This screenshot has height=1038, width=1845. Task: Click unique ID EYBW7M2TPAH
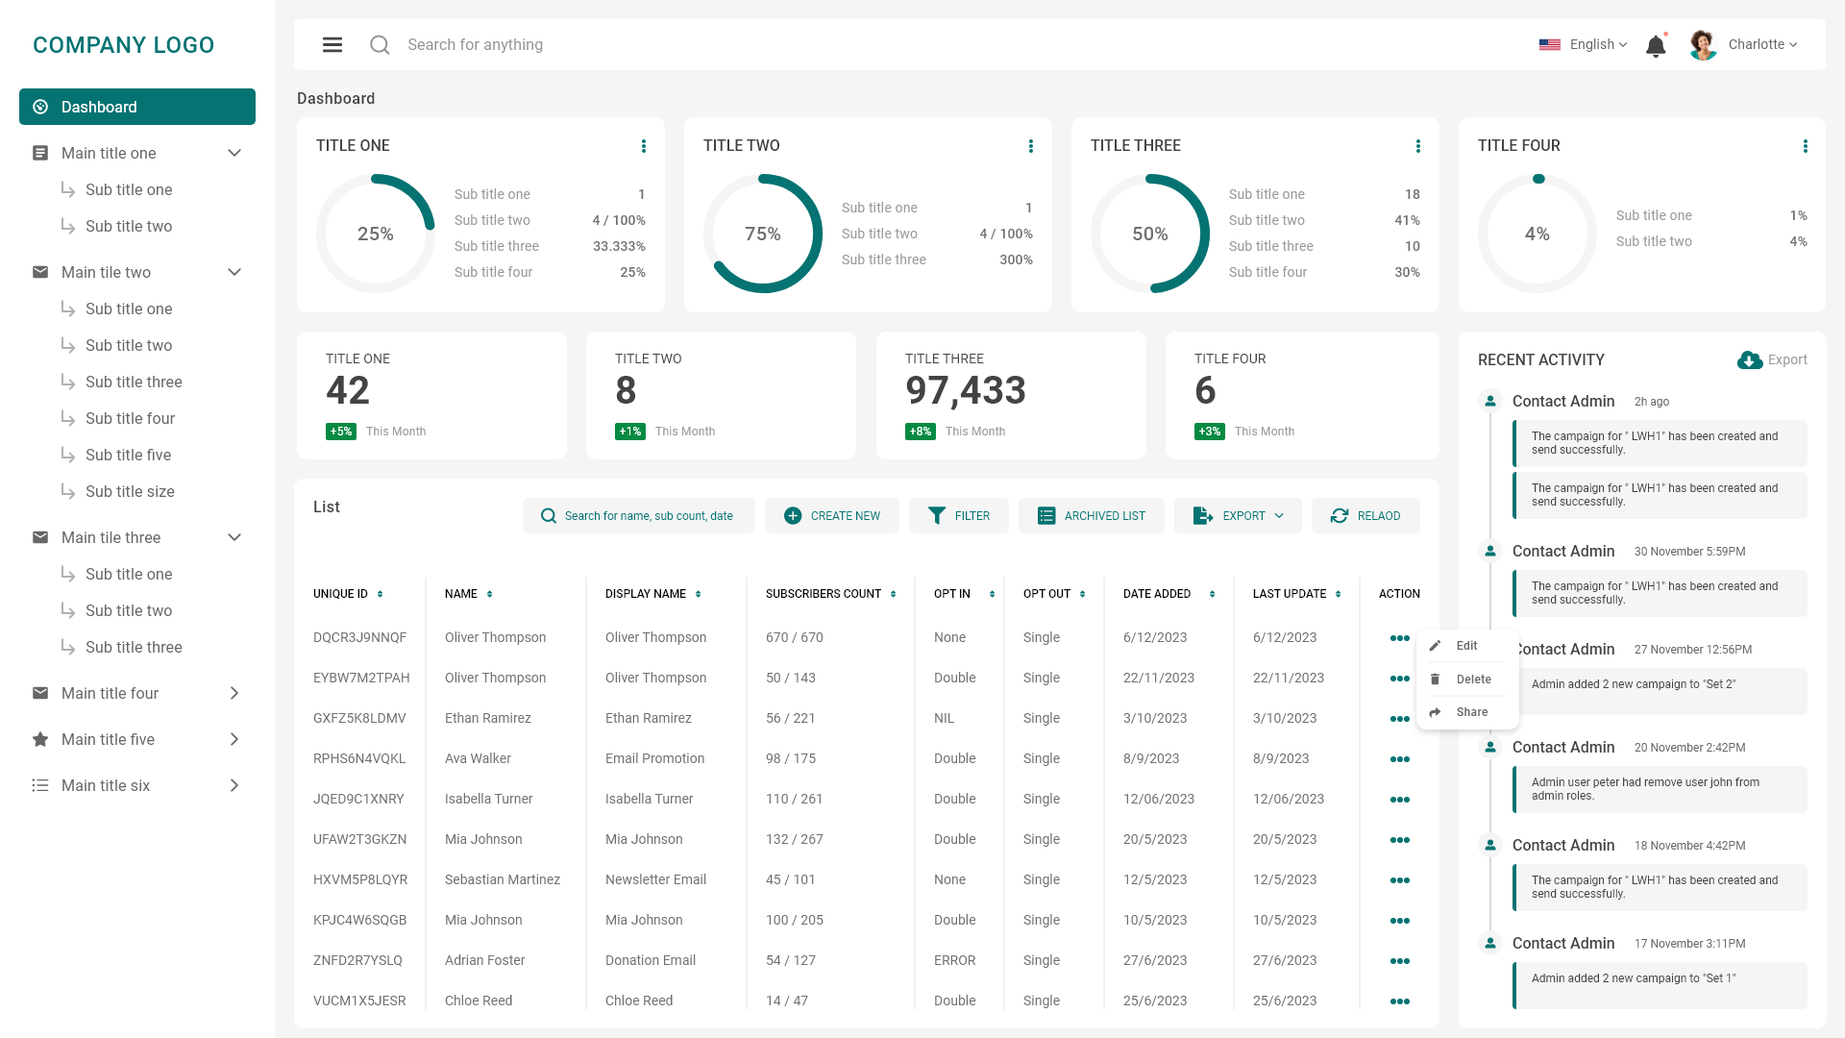[x=361, y=678]
